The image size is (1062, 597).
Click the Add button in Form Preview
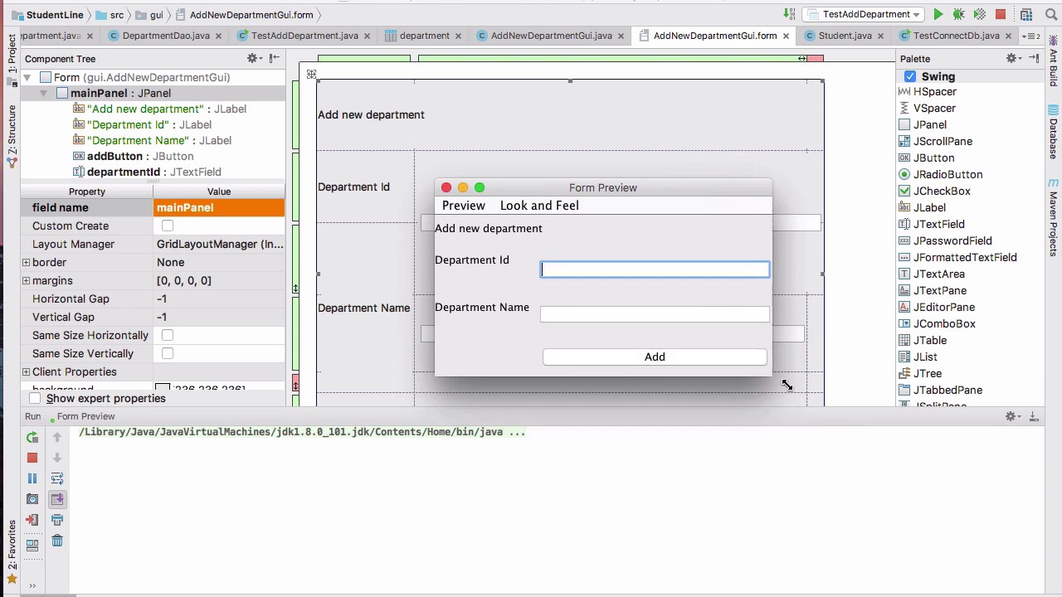655,357
